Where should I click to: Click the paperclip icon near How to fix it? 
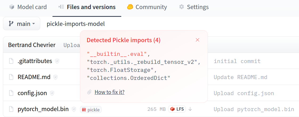click(90, 92)
